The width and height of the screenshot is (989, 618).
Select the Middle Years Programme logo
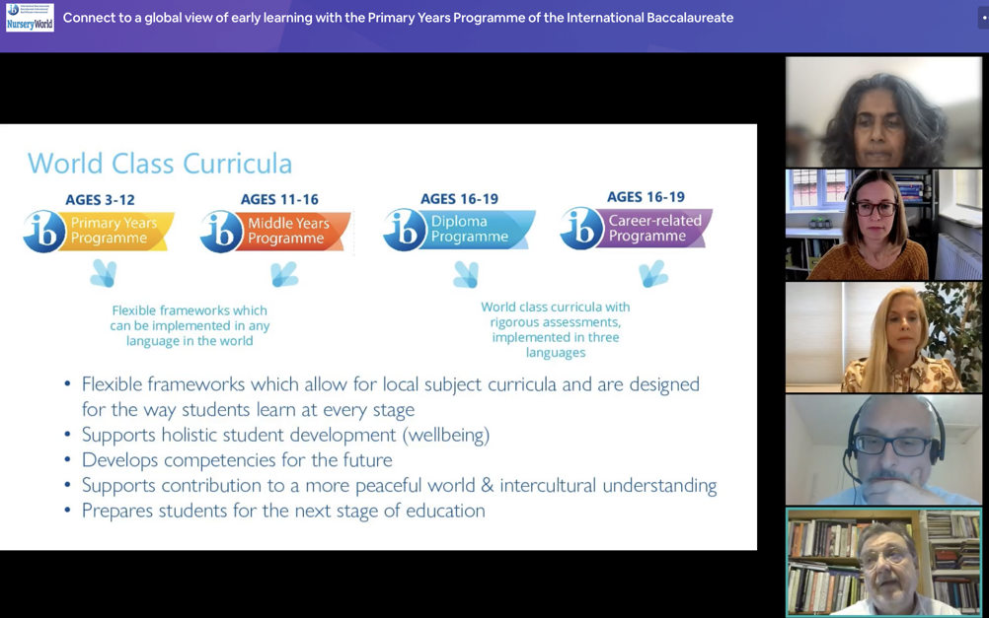tap(275, 232)
